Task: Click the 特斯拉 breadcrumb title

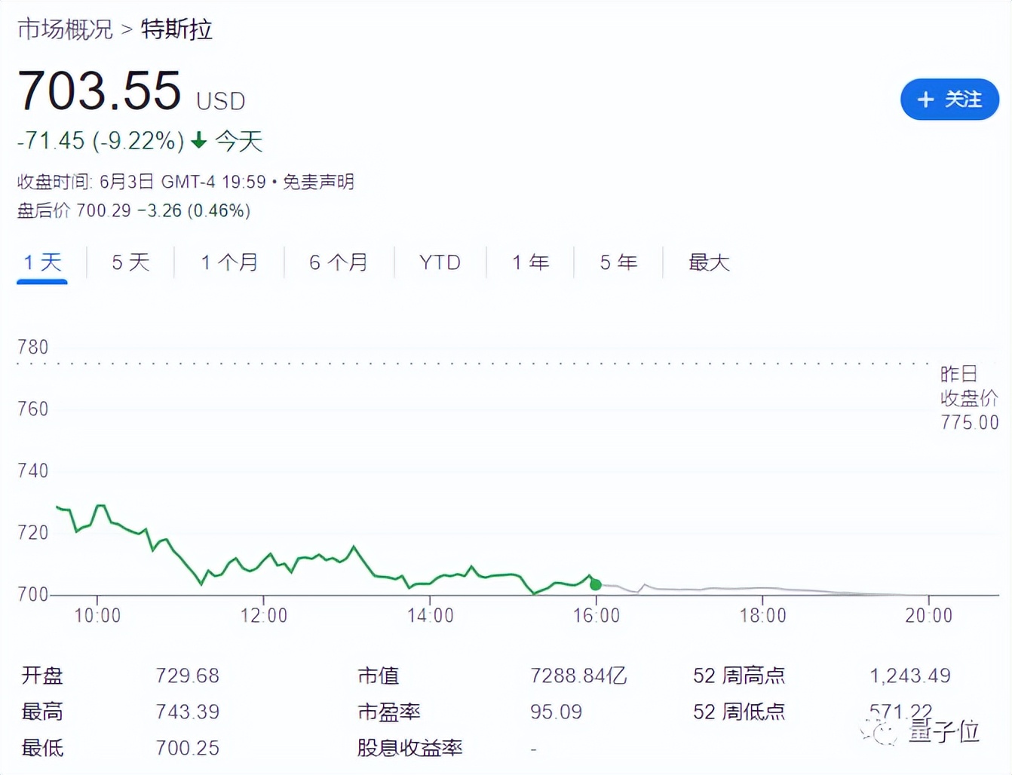Action: 176,29
